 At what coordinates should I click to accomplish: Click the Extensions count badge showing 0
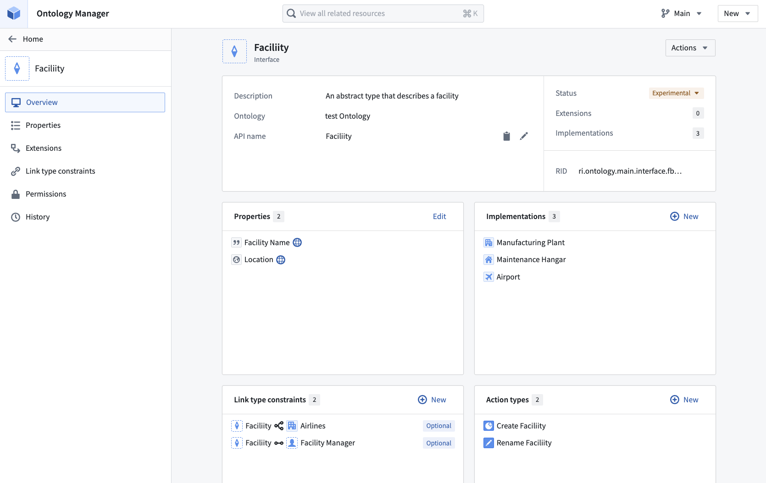pyautogui.click(x=698, y=113)
